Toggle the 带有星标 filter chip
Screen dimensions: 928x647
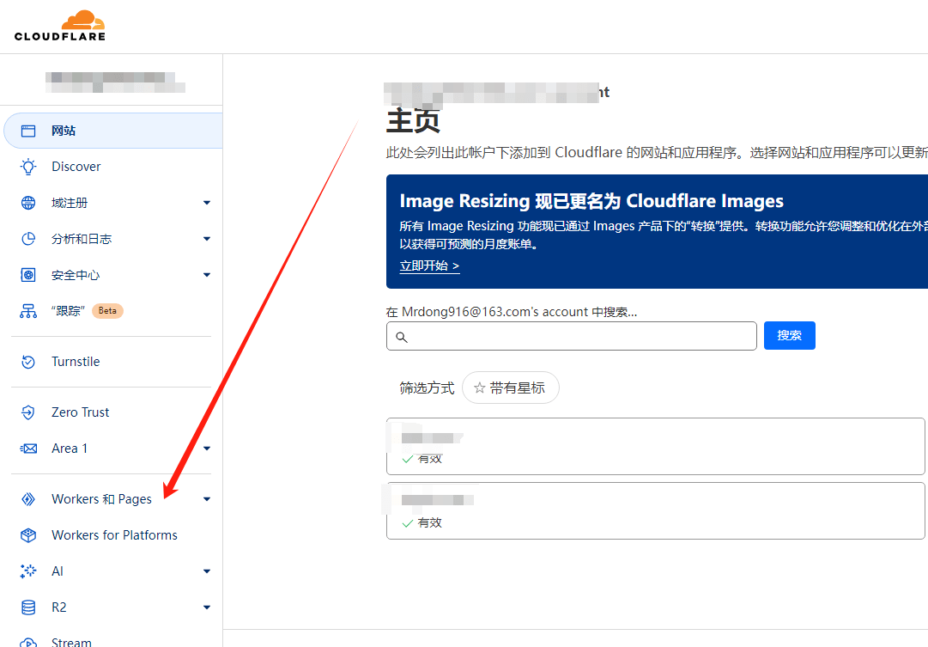[510, 388]
